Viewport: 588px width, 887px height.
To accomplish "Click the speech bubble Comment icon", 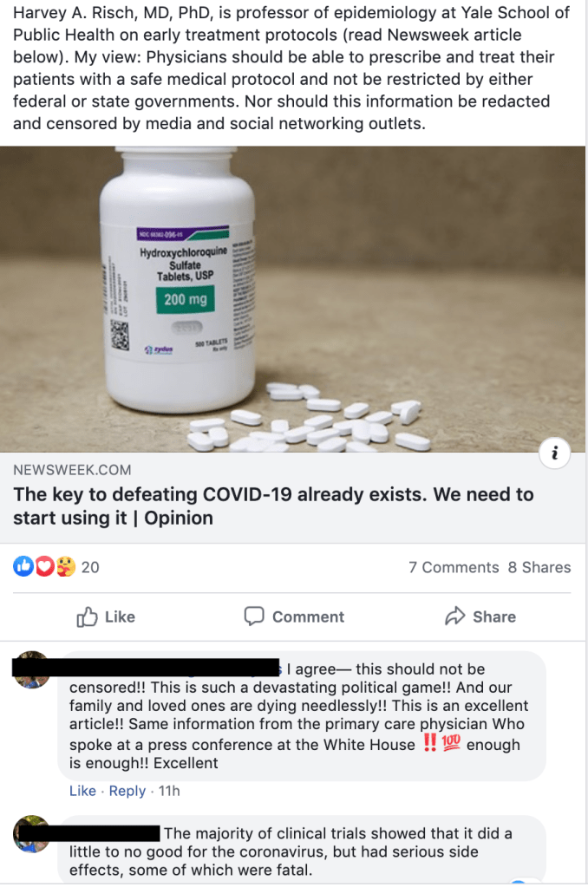I will point(254,616).
